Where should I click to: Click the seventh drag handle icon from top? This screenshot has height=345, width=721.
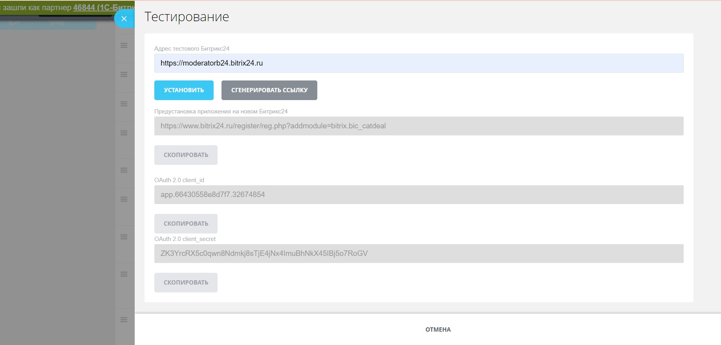point(124,237)
